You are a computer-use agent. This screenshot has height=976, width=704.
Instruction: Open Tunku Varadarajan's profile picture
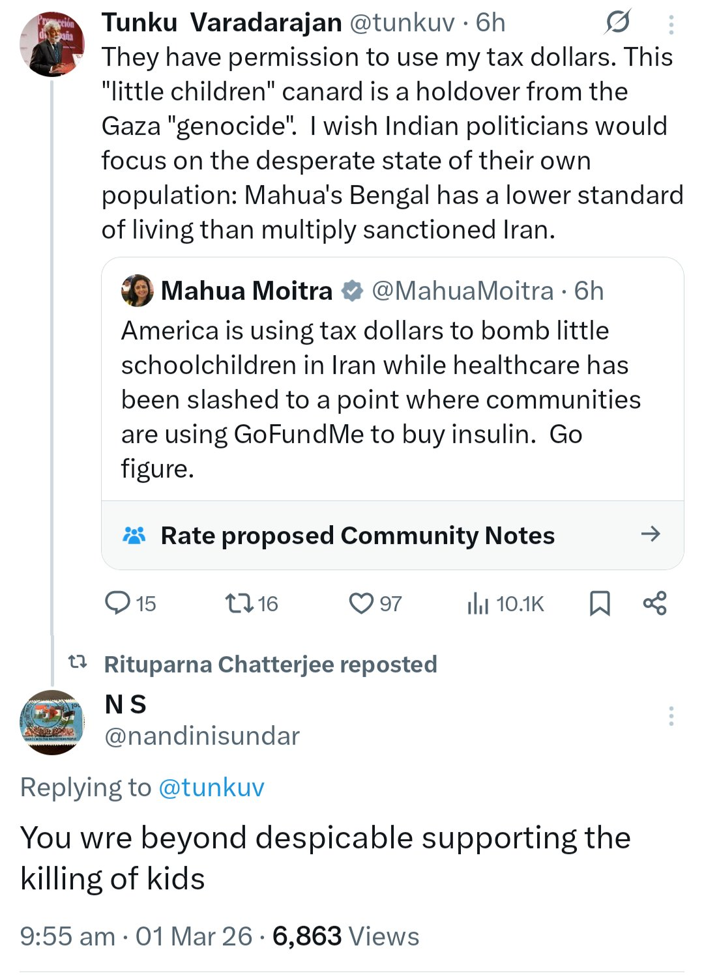[x=52, y=45]
